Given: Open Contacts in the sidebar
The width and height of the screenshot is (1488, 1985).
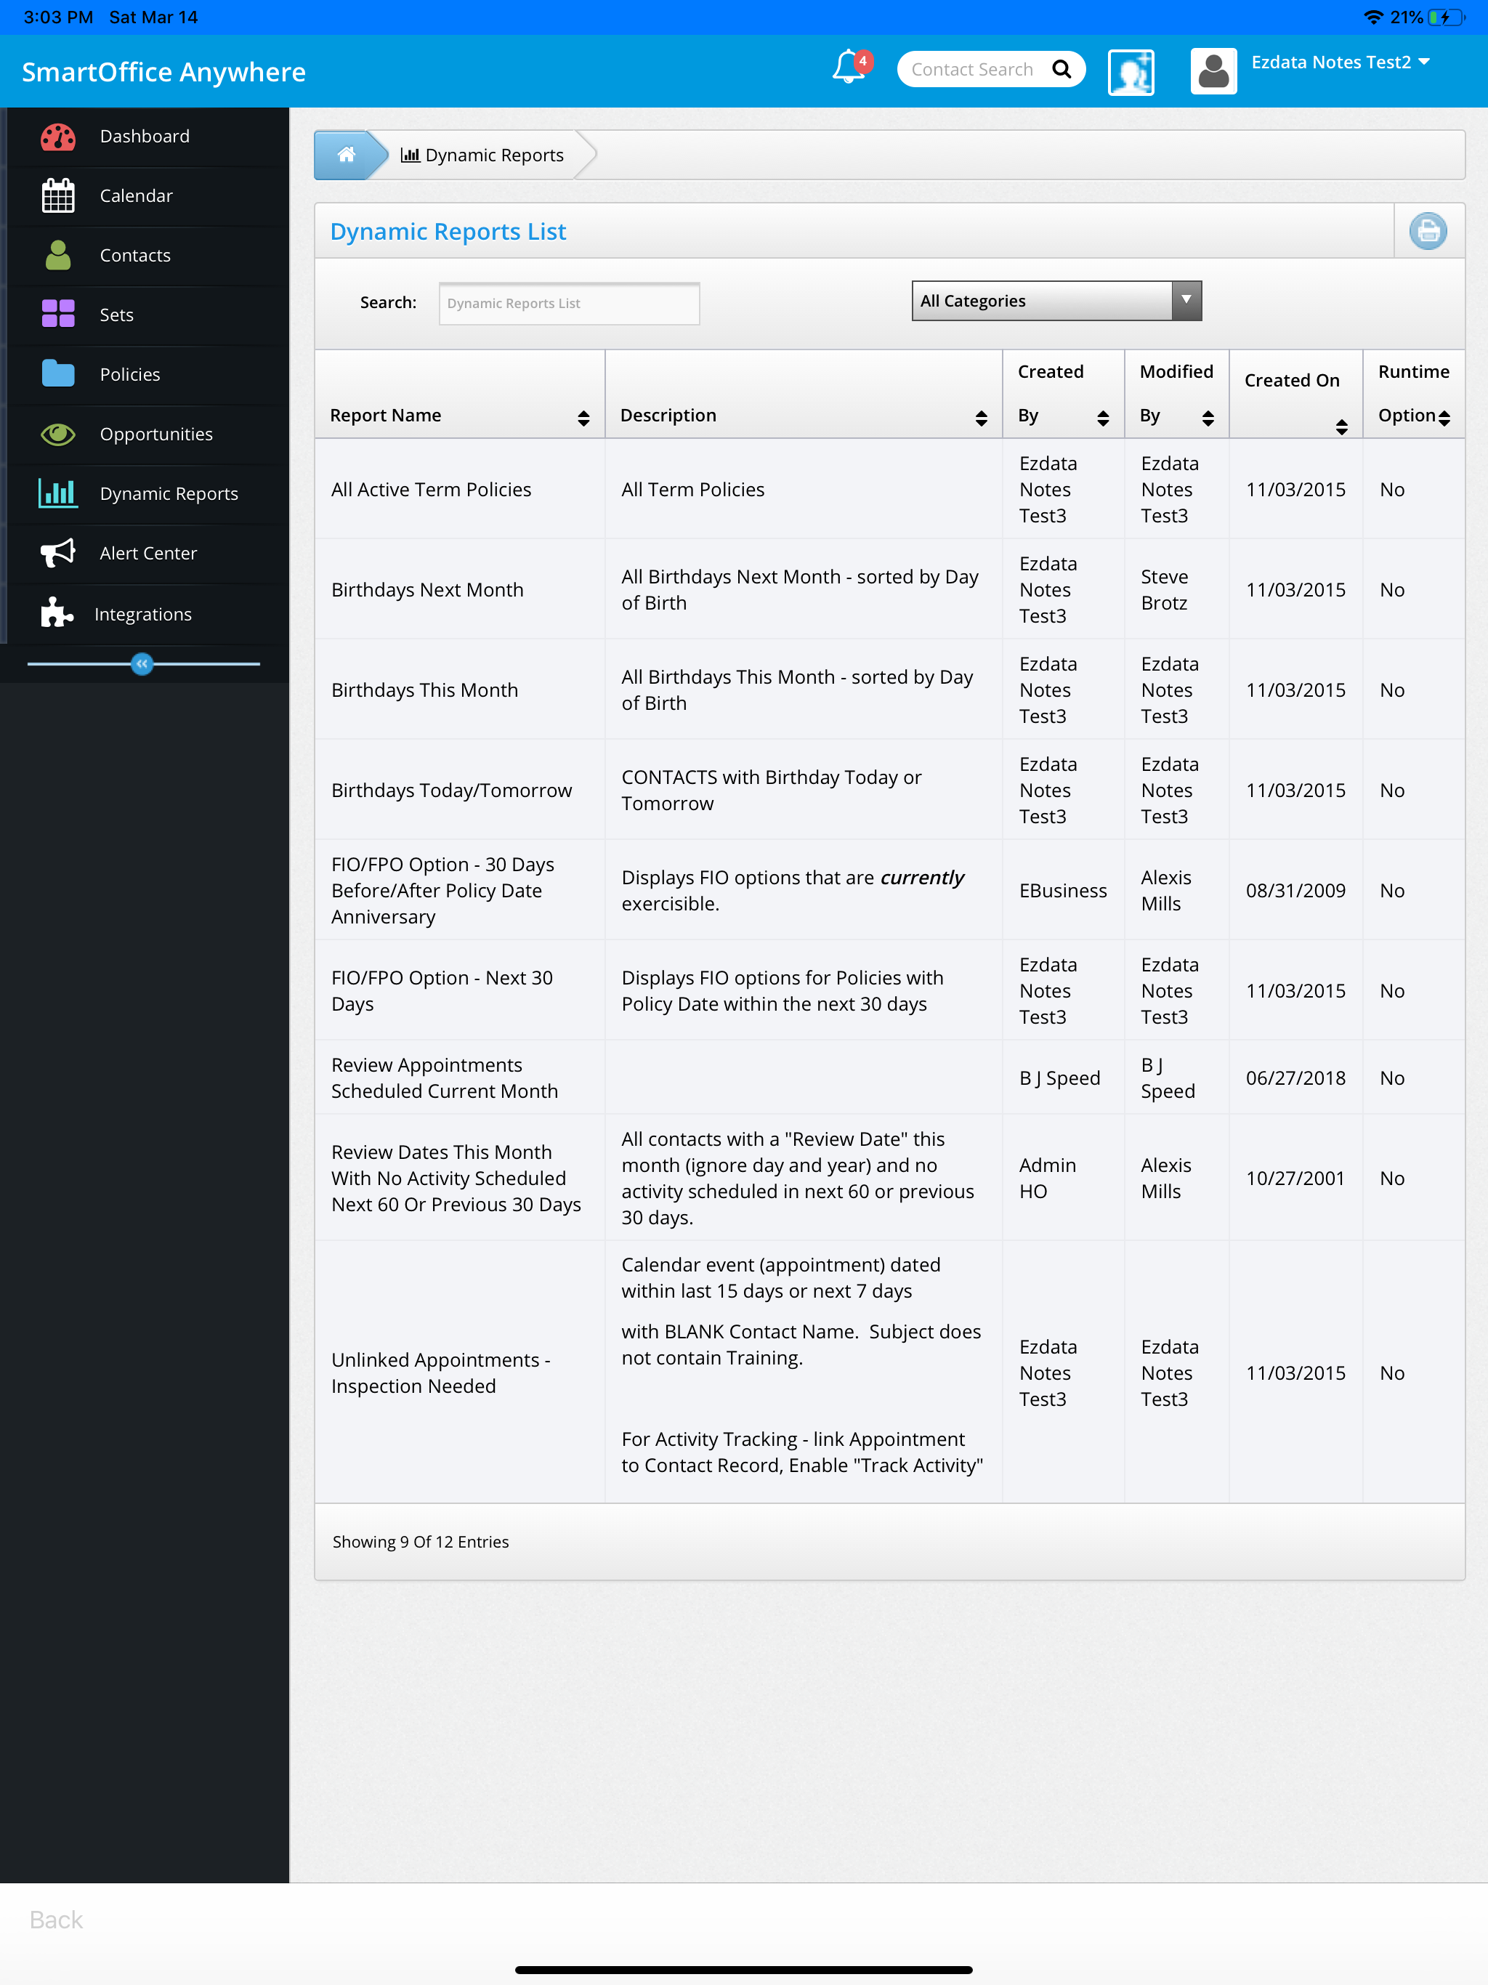Looking at the screenshot, I should pyautogui.click(x=145, y=255).
